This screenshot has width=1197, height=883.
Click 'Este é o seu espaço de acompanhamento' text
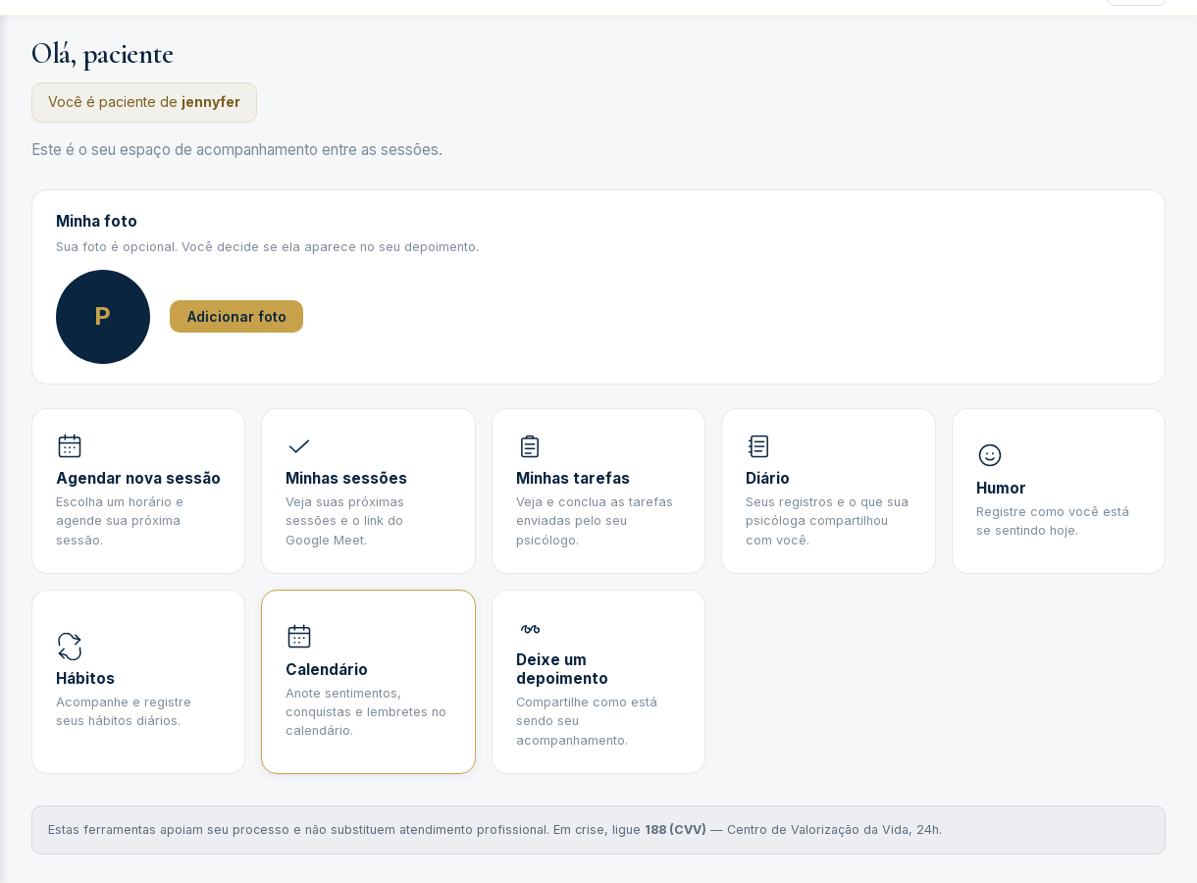(x=236, y=149)
